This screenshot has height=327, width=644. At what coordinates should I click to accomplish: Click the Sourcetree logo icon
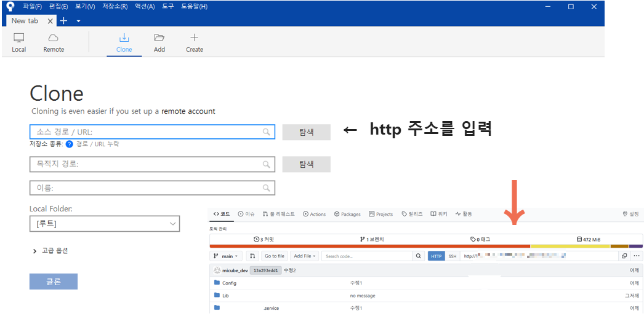(10, 7)
